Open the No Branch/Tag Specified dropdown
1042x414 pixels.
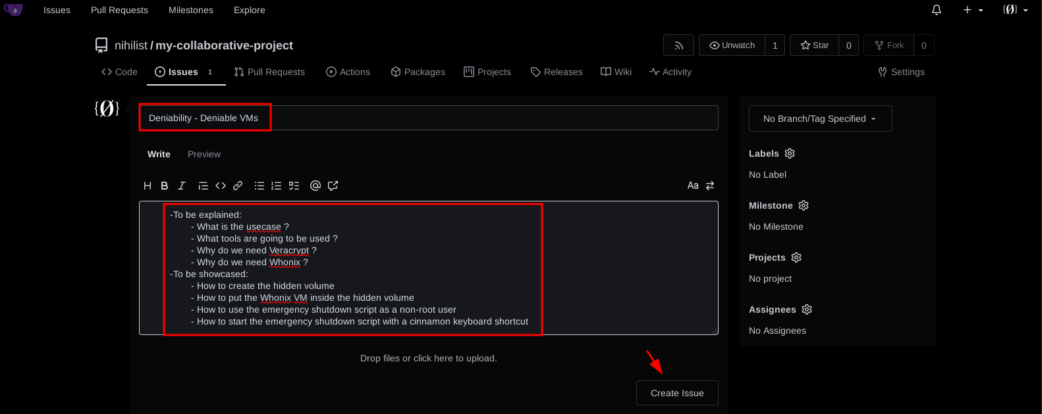coord(820,118)
